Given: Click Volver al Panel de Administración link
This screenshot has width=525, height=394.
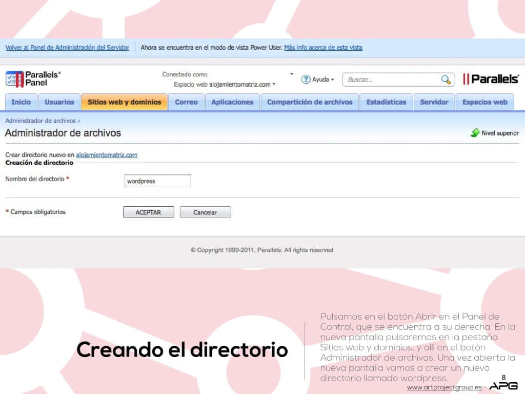Looking at the screenshot, I should tap(67, 48).
